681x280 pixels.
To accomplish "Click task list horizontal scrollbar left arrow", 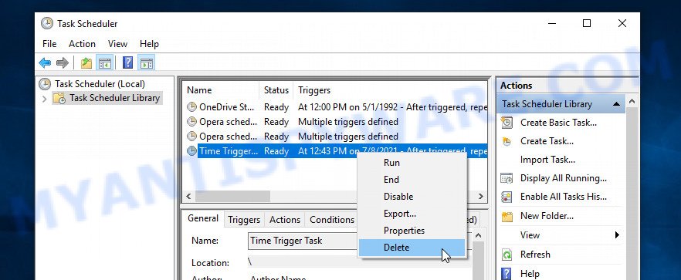I will (188, 196).
